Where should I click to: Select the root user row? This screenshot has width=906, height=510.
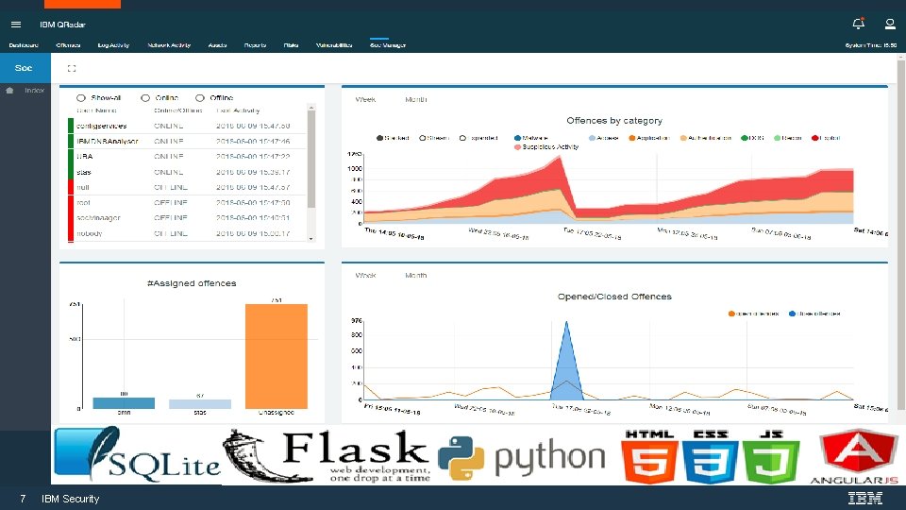point(187,203)
